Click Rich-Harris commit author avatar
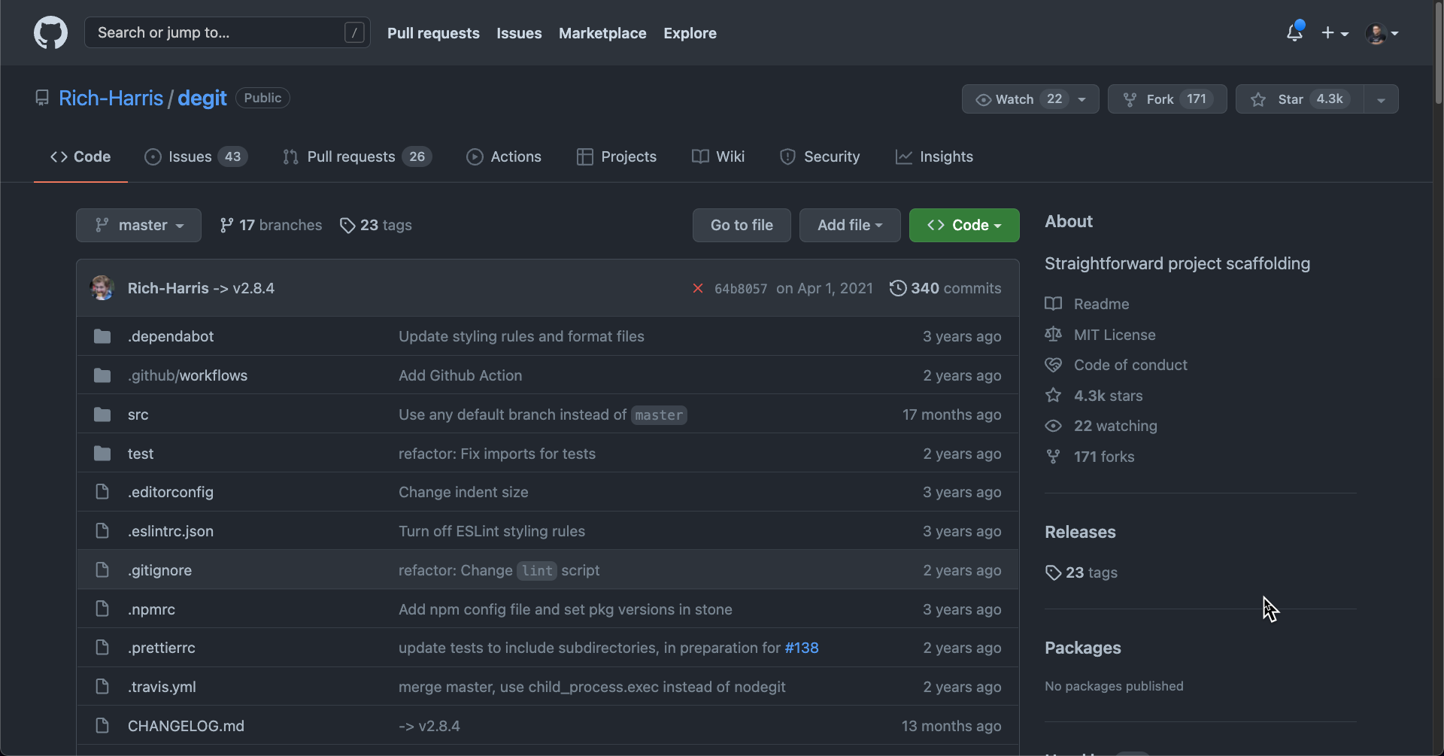 102,288
